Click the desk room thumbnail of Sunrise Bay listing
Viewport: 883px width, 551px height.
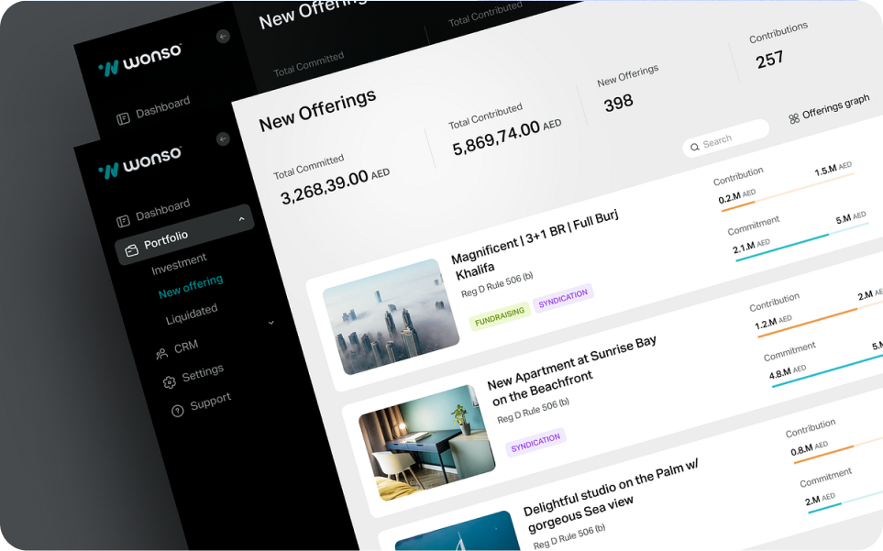tap(427, 443)
